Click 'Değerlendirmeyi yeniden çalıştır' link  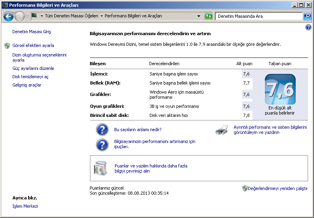[x=278, y=188]
